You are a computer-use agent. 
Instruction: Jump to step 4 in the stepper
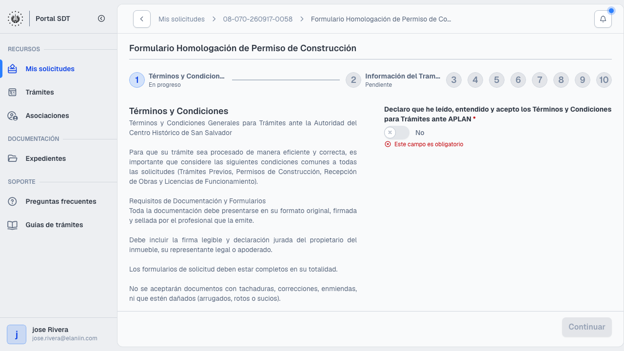[475, 80]
